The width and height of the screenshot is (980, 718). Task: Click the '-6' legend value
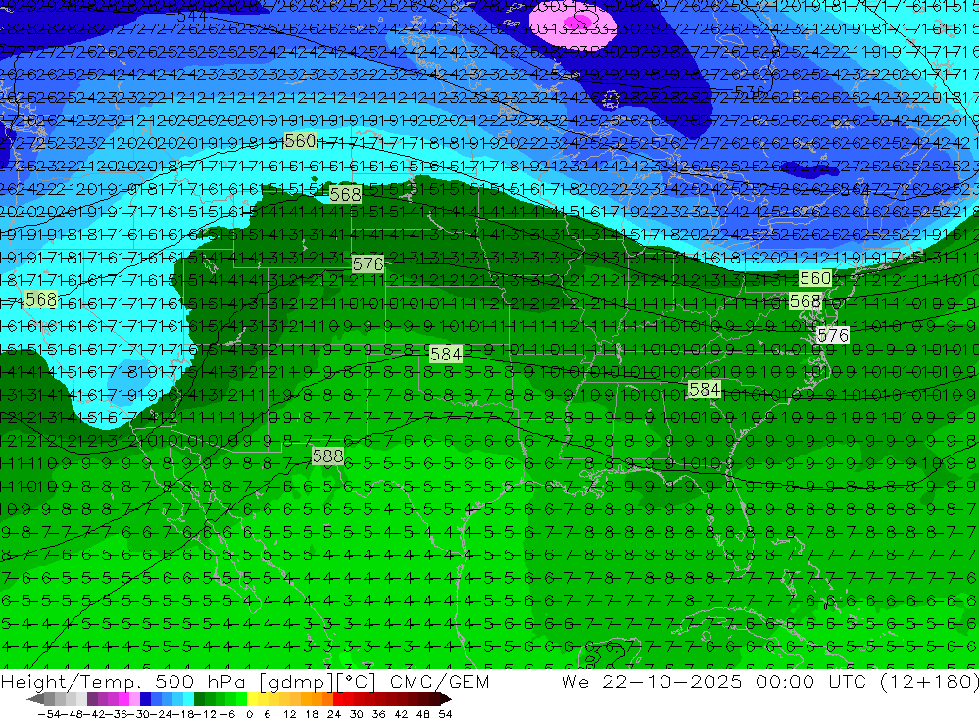point(227,714)
